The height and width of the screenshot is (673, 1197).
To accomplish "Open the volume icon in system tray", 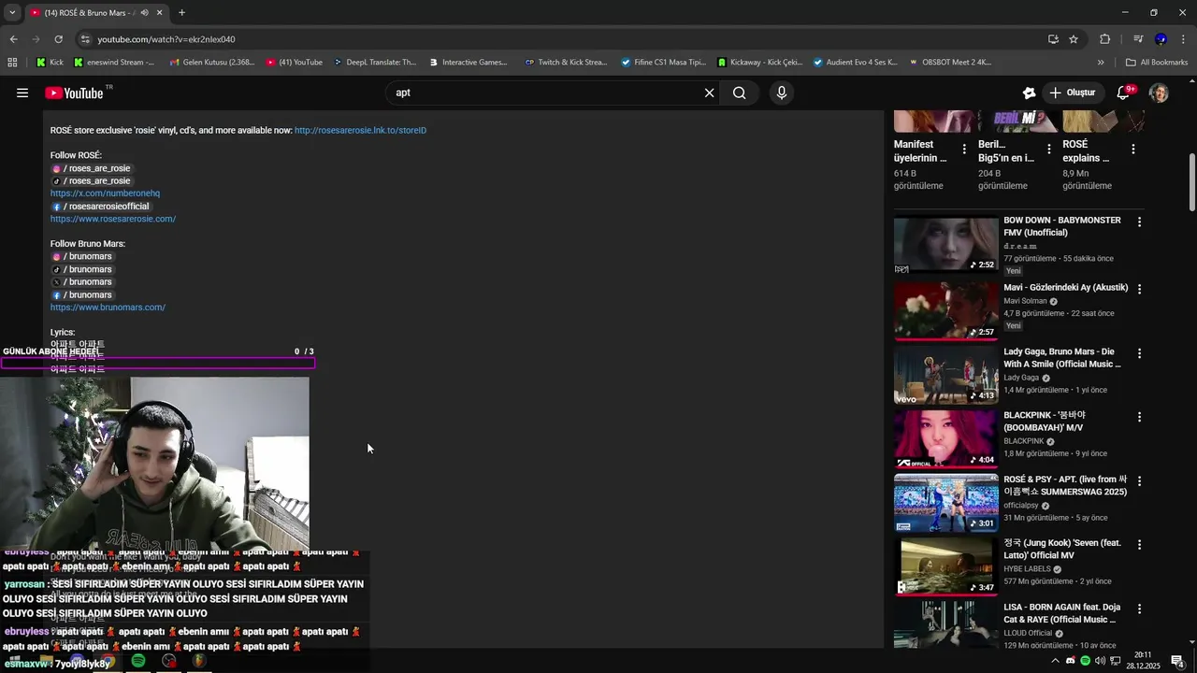I will [x=1100, y=661].
